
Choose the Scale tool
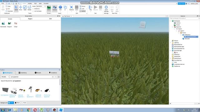click(x=25, y=8)
